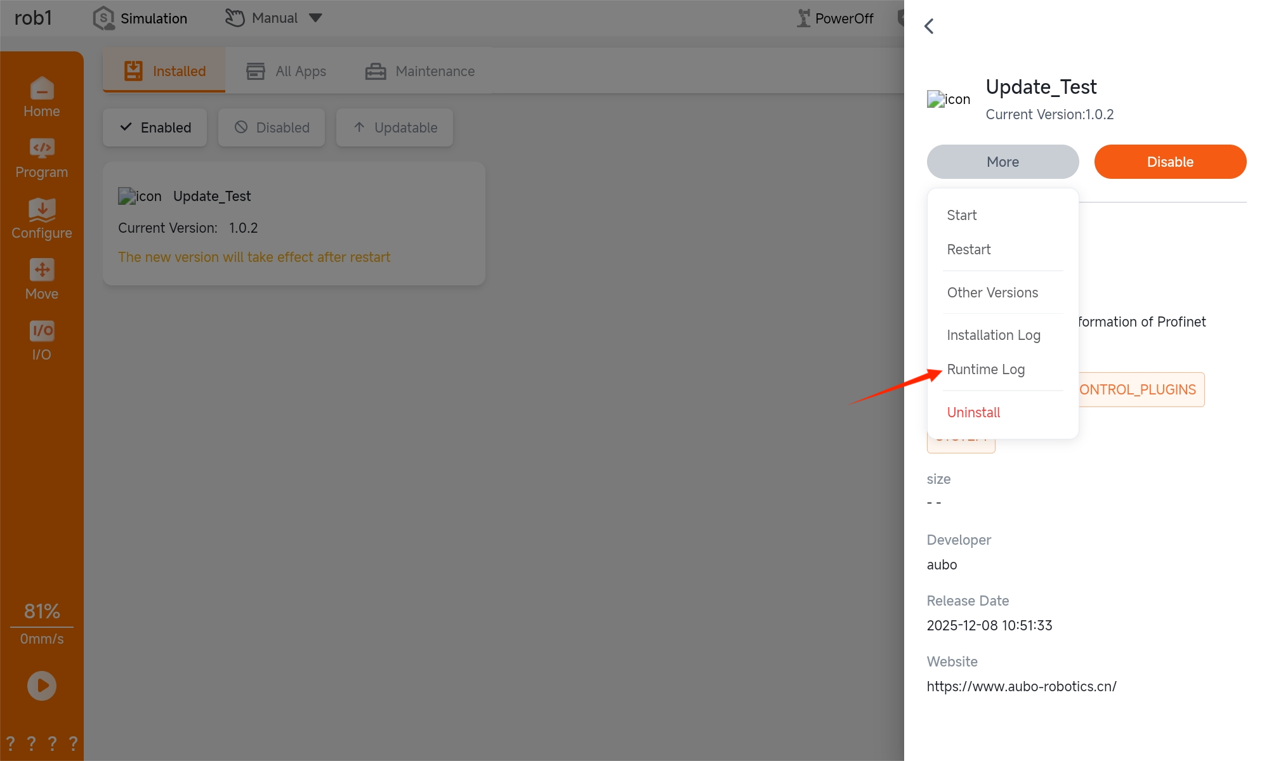Screen dimensions: 1269x761
Task: Switch to the All Apps tab
Action: pyautogui.click(x=286, y=71)
